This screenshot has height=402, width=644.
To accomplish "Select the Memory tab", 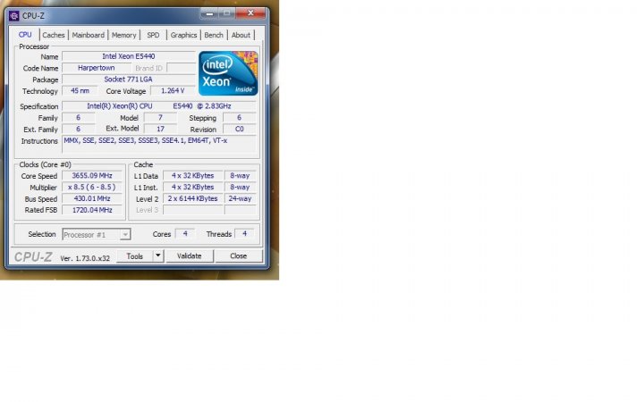I will [x=123, y=35].
